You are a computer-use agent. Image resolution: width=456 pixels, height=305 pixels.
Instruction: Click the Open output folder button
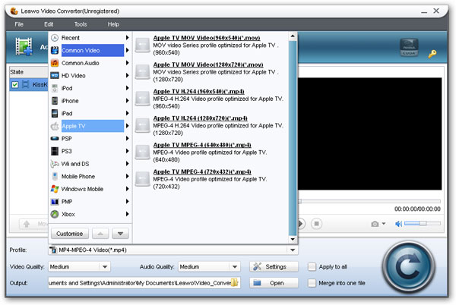[x=274, y=283]
